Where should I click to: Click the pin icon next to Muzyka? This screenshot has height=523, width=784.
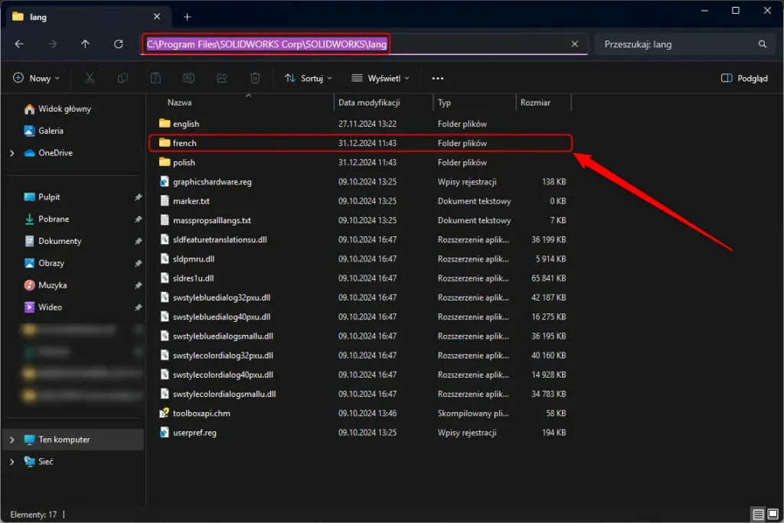(138, 285)
